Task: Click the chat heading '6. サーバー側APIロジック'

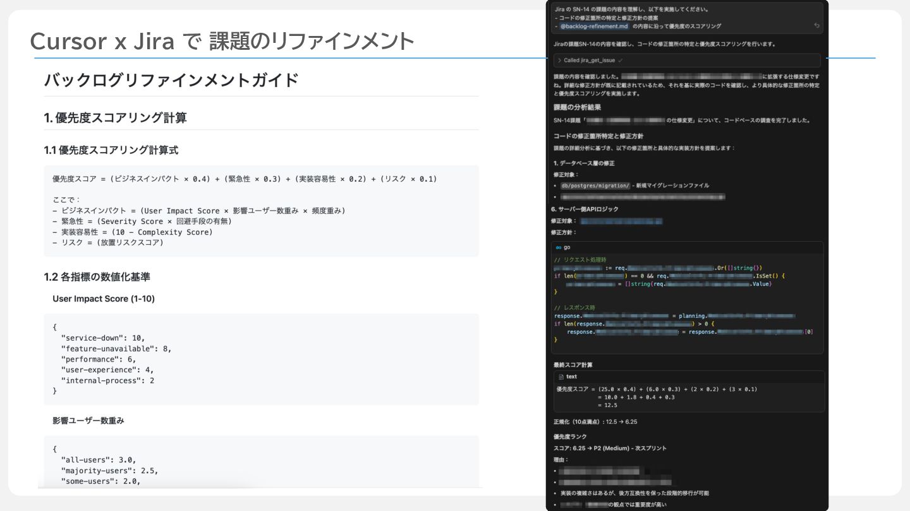Action: (585, 209)
